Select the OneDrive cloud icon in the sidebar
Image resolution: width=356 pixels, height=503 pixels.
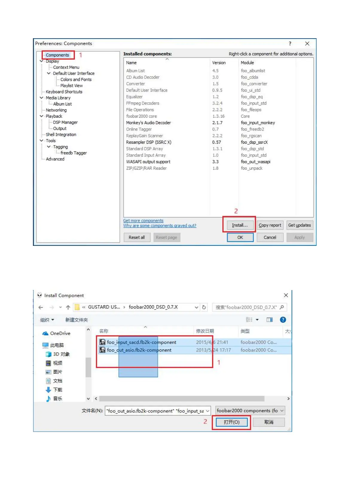coord(45,333)
